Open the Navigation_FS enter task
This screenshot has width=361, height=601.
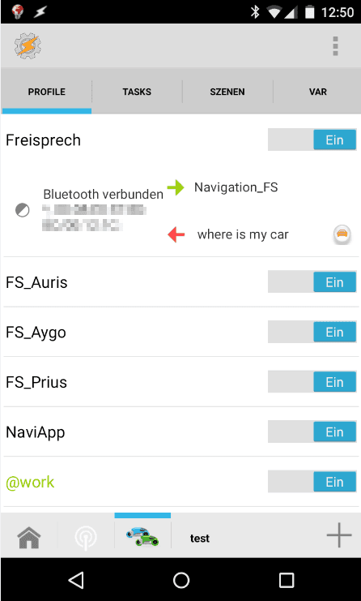(236, 187)
